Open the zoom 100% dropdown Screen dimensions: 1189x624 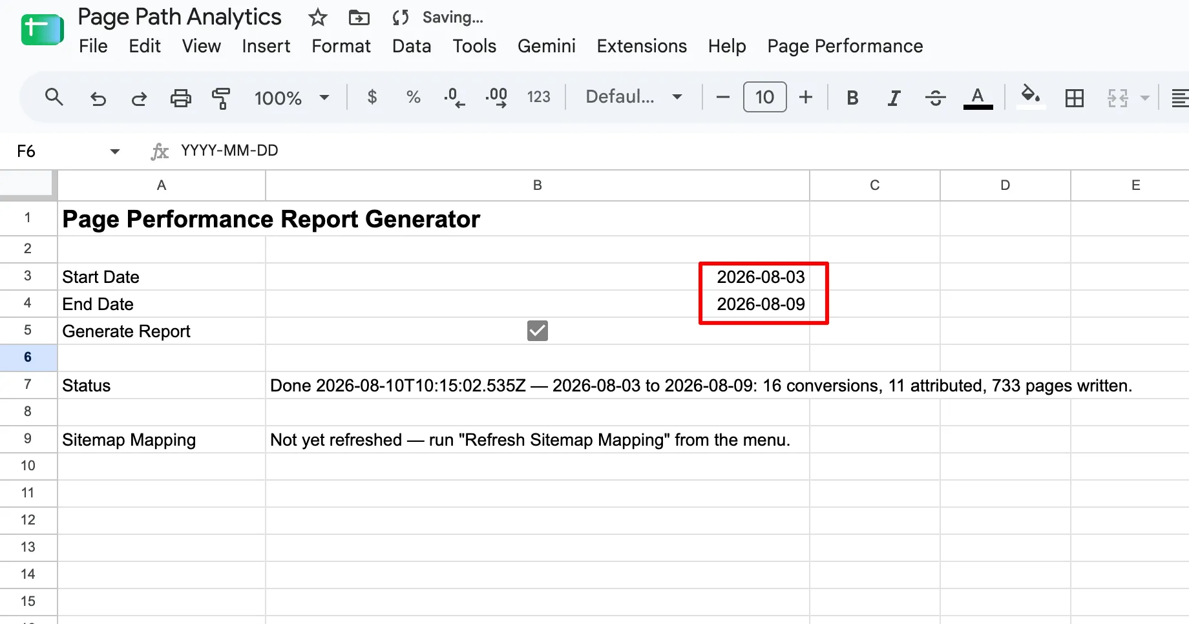(x=292, y=98)
